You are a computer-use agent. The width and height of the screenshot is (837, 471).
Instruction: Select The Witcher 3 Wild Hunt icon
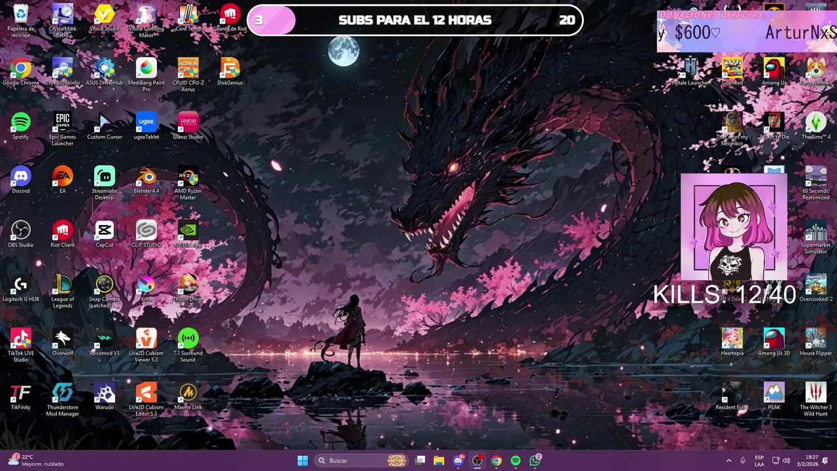tap(815, 392)
